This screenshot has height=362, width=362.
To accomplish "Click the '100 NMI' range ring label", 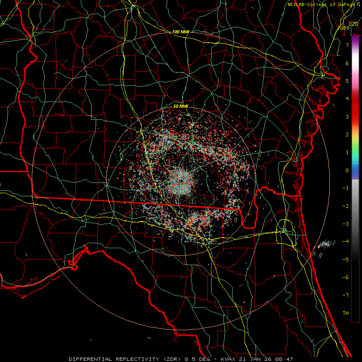I will tap(181, 32).
